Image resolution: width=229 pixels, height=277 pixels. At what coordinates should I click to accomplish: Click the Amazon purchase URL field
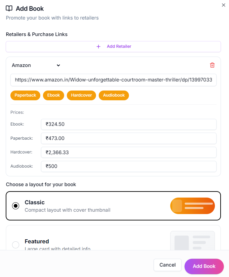[x=113, y=80]
